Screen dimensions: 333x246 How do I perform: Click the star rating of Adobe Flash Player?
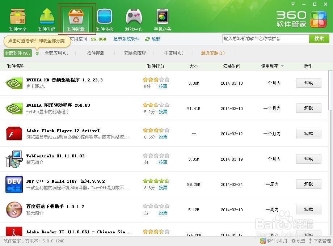(156, 130)
